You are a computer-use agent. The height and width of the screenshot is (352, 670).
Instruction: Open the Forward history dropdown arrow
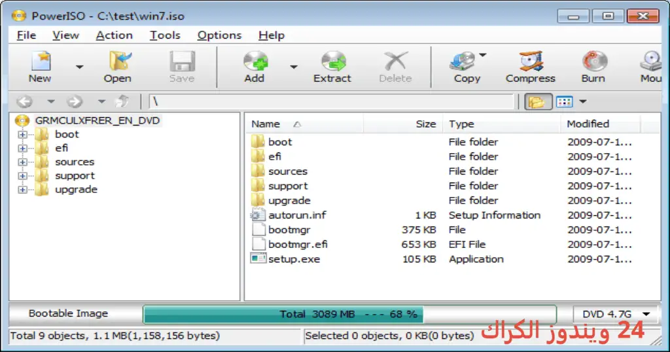click(x=101, y=101)
